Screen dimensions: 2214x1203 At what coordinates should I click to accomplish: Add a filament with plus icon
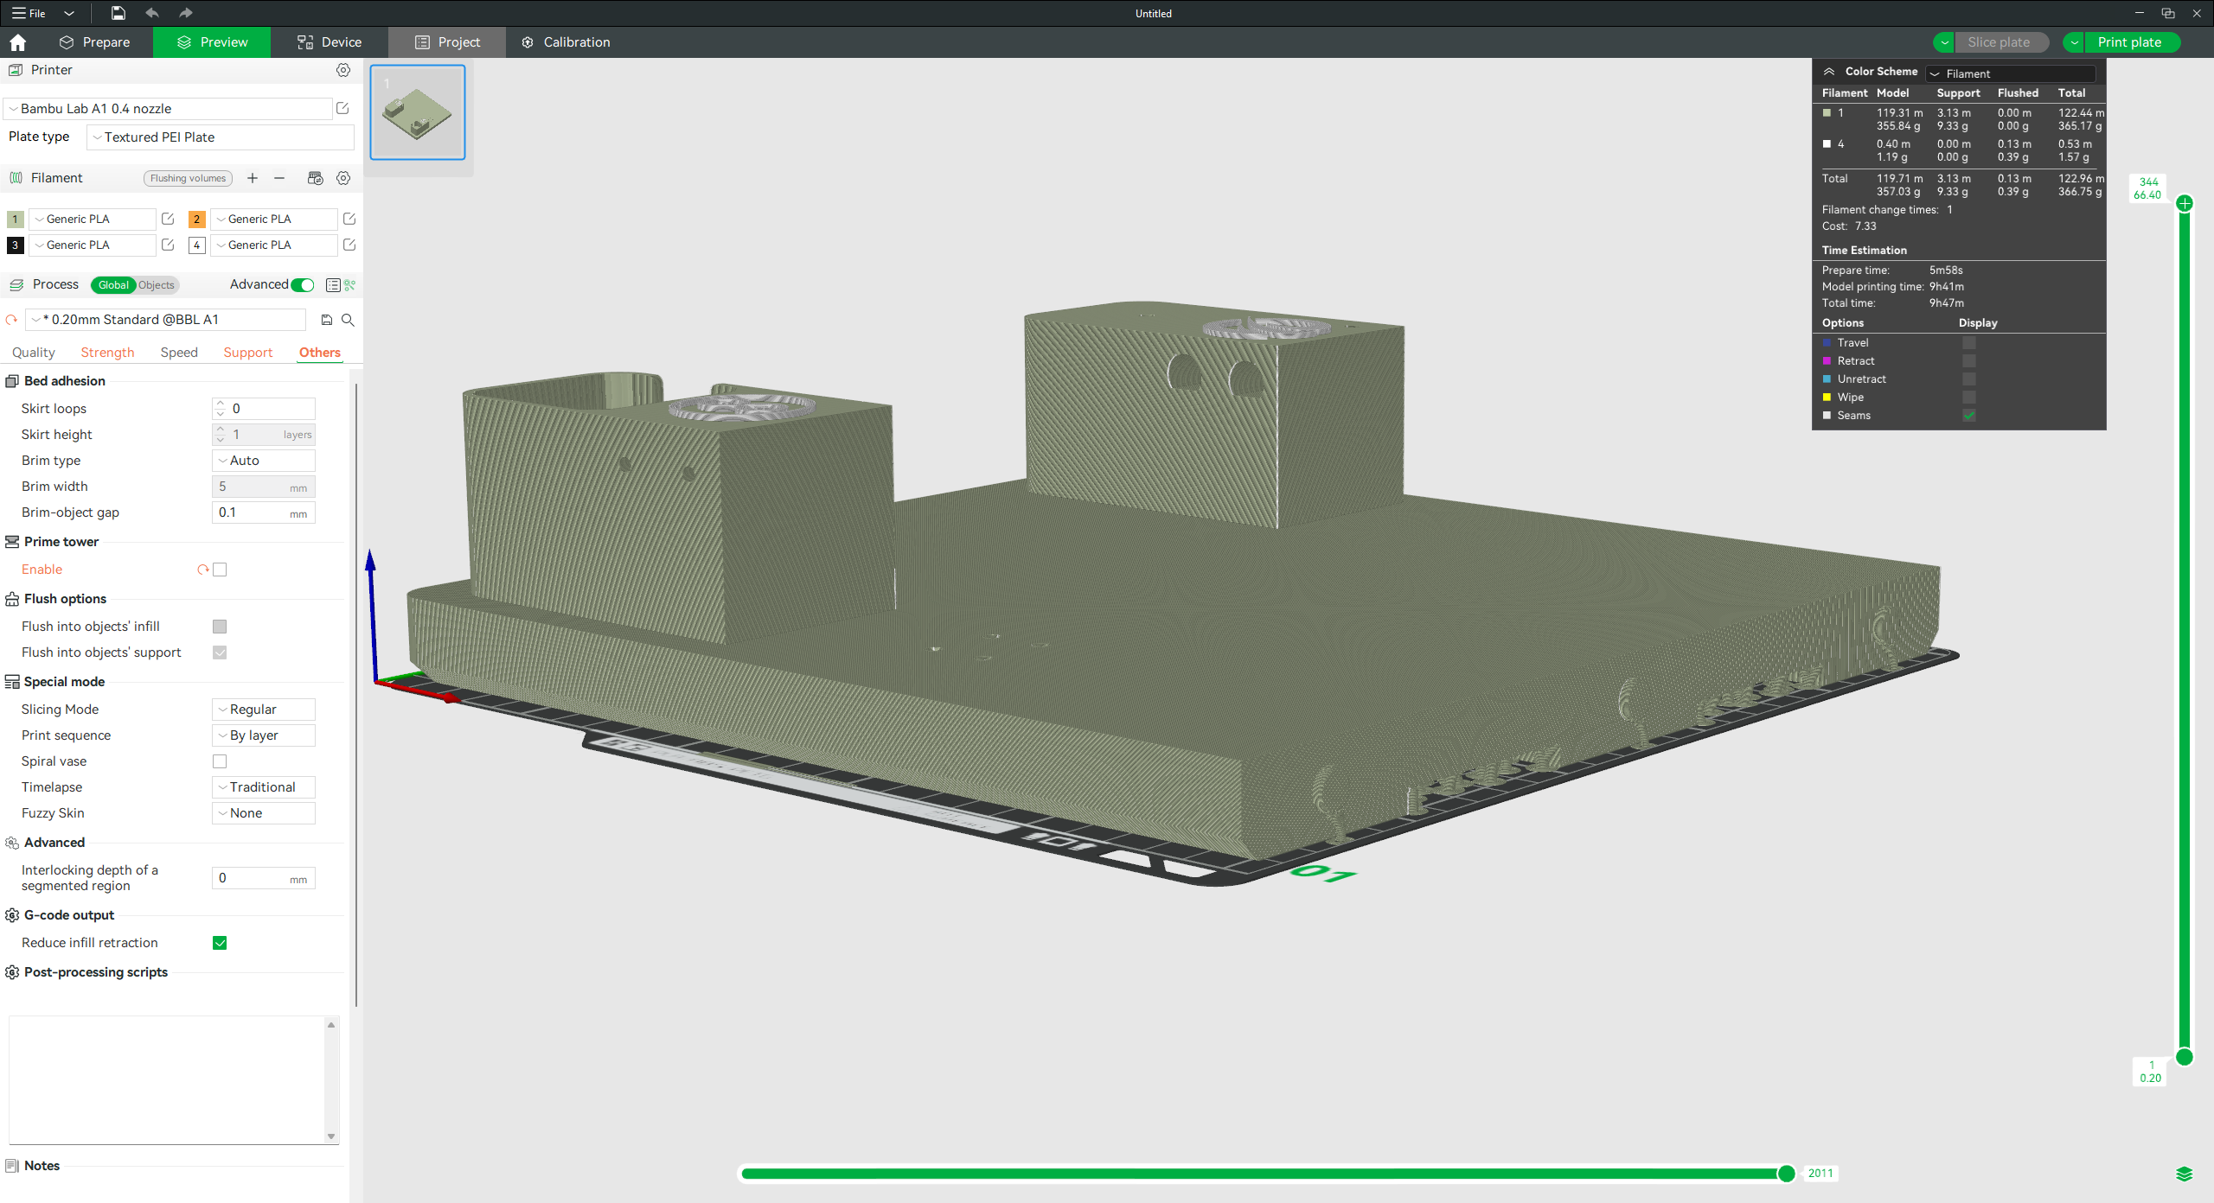point(253,178)
